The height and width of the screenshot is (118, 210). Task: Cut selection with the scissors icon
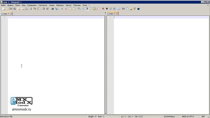[x=31, y=9]
